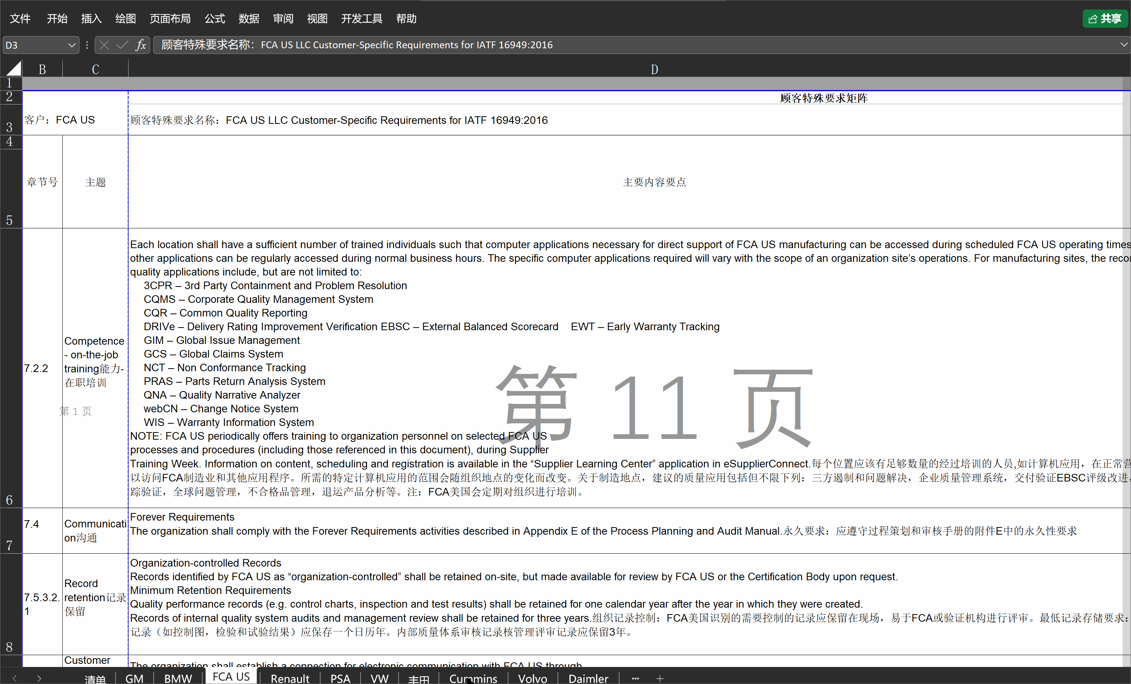
Task: Open the 绘图 ribbon tab
Action: 125,18
